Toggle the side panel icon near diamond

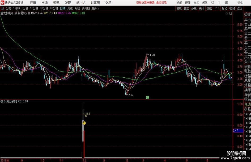(x=231, y=13)
